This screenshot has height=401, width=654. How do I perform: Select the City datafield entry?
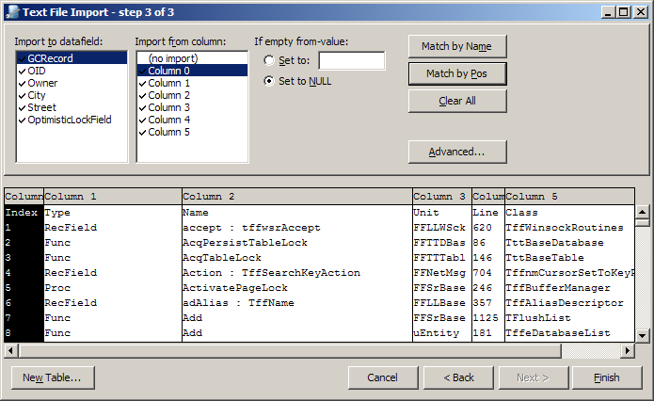pyautogui.click(x=37, y=95)
